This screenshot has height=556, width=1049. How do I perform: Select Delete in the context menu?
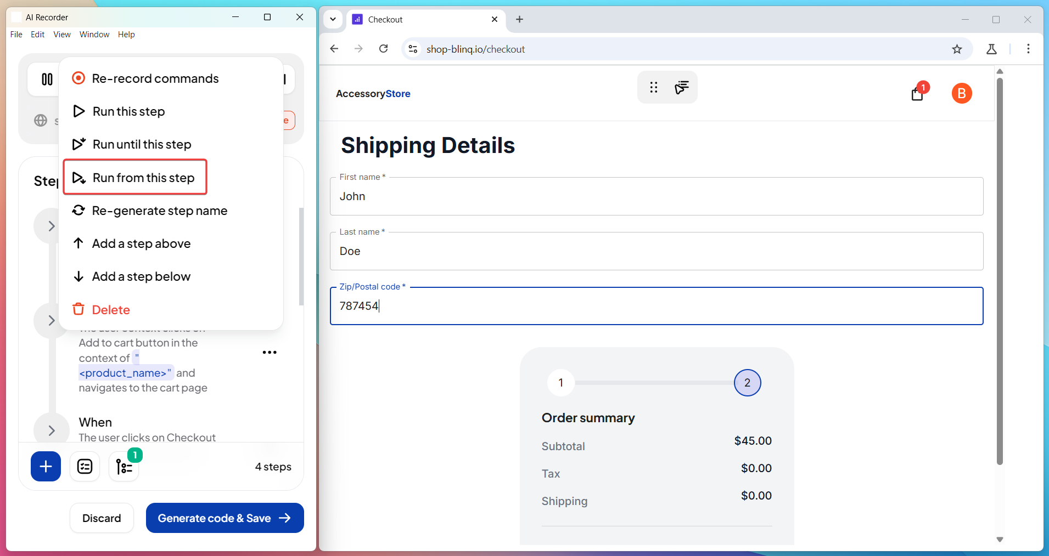coord(110,310)
